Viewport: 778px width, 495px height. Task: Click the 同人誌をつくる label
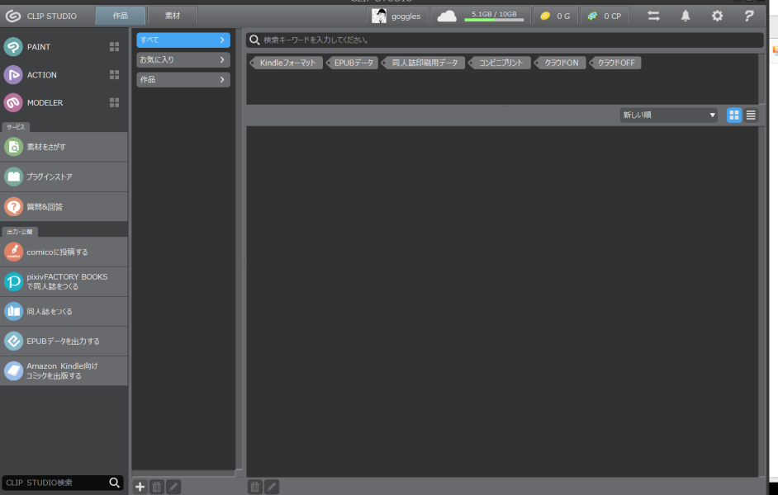coord(50,311)
